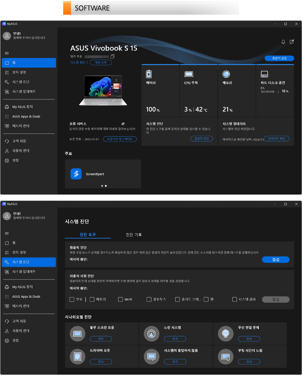This screenshot has height=376, width=302.
Task: Open the 시스템 정보 link
Action: pos(78,63)
